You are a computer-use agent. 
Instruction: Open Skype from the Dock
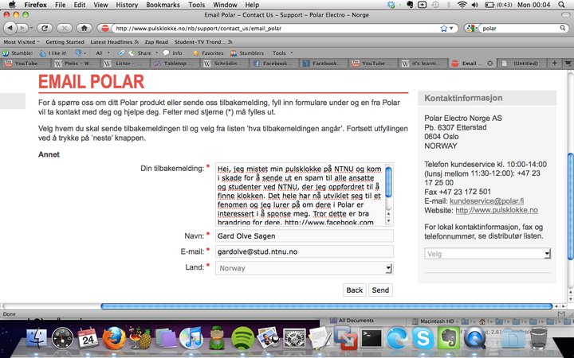[423, 338]
